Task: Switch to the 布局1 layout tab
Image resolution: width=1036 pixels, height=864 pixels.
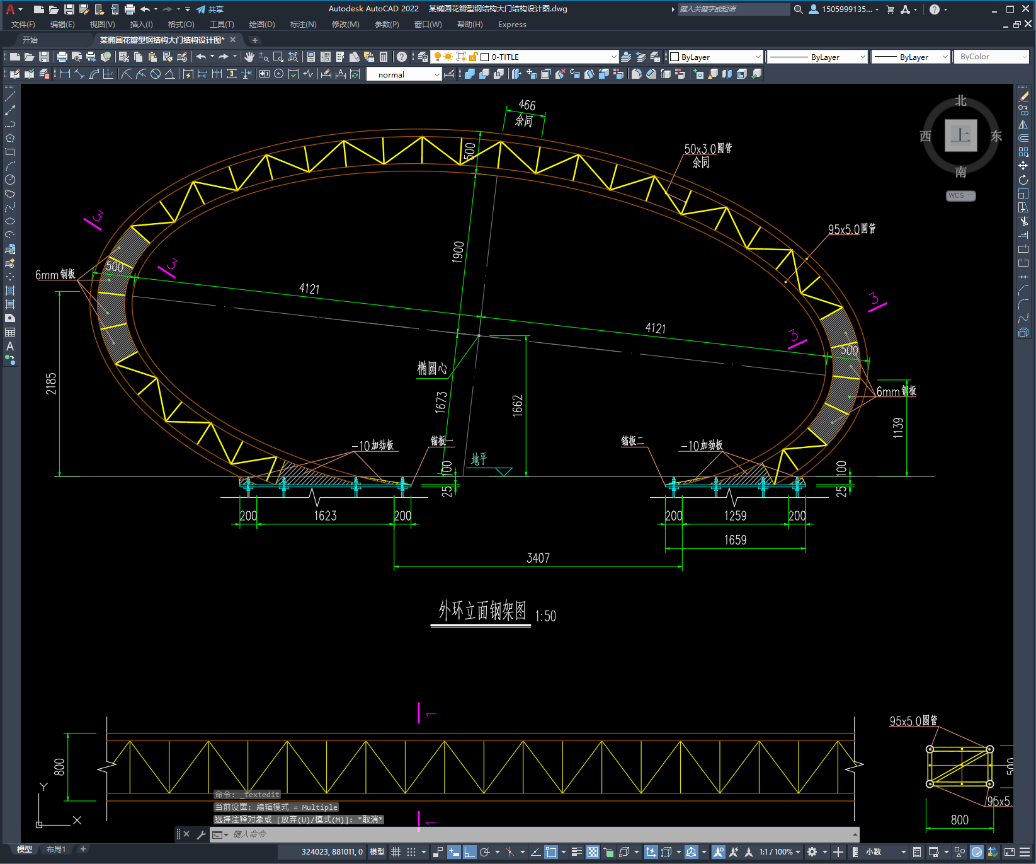Action: [56, 850]
